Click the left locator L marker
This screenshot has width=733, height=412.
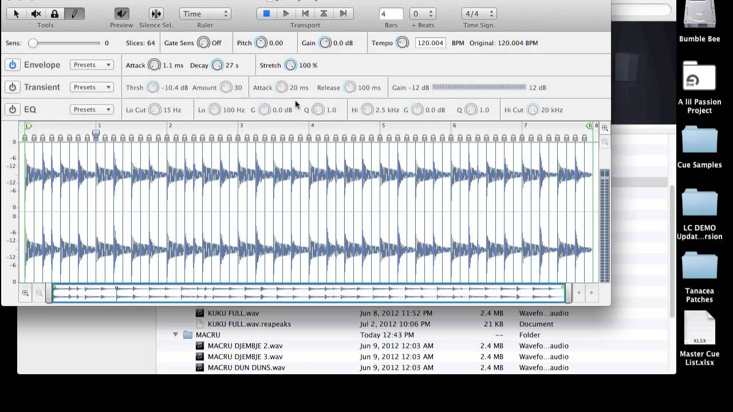(28, 126)
